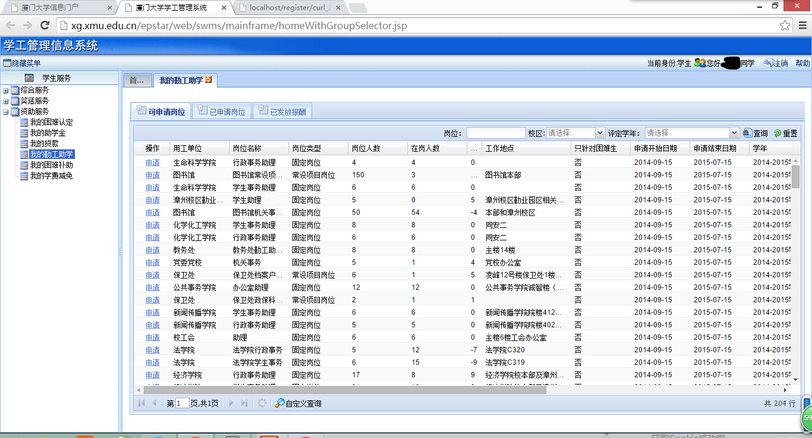Expand the 综合服务 tree node

coord(6,90)
